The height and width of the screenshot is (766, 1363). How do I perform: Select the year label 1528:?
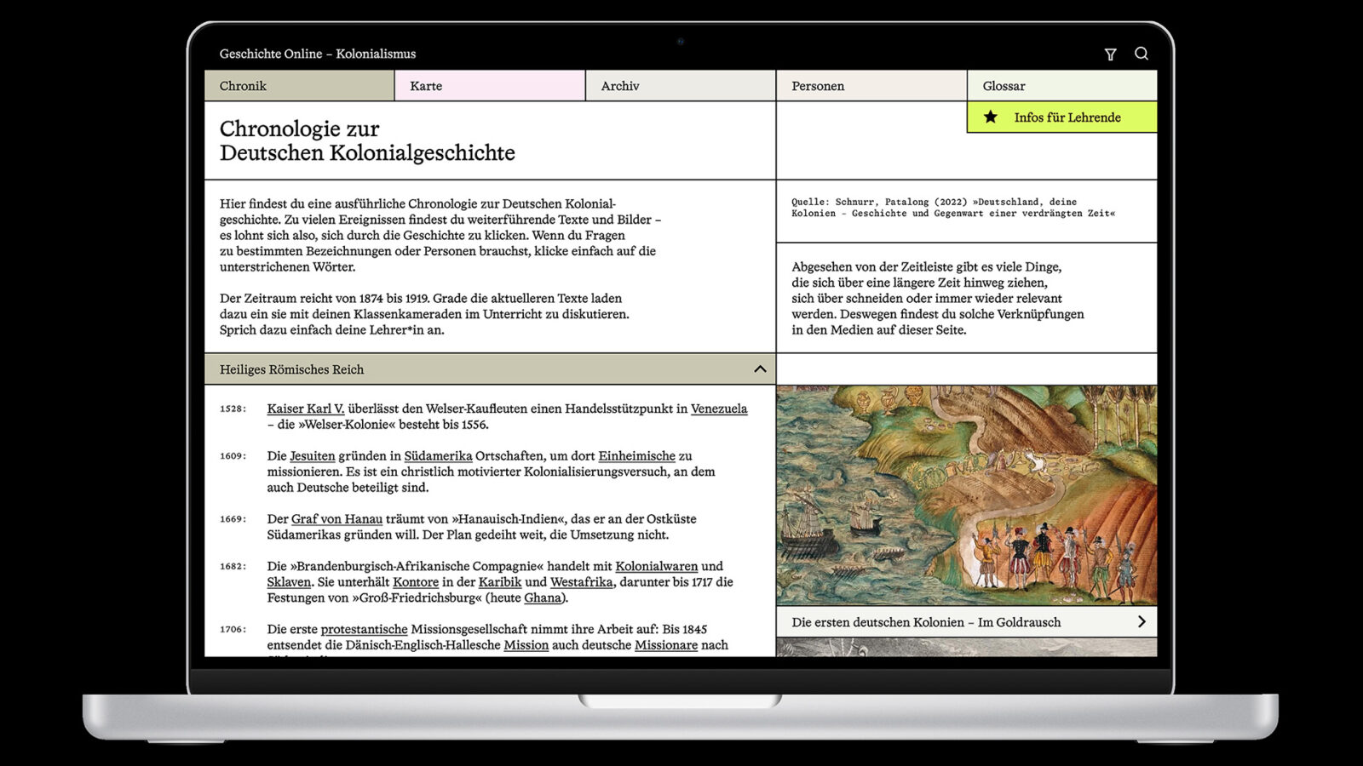[233, 409]
